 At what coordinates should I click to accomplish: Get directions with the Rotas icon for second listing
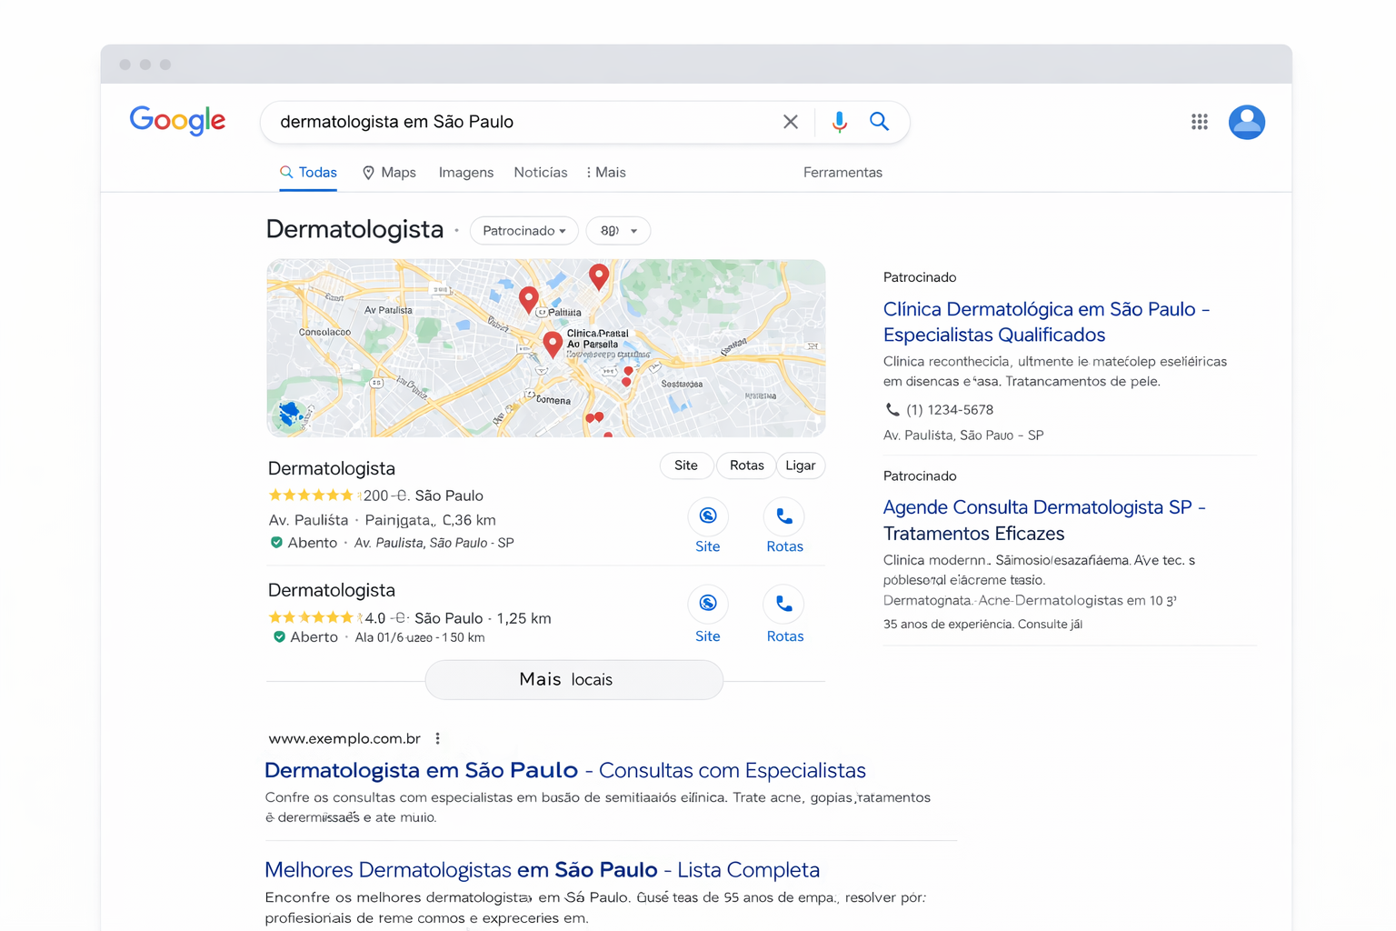point(783,605)
